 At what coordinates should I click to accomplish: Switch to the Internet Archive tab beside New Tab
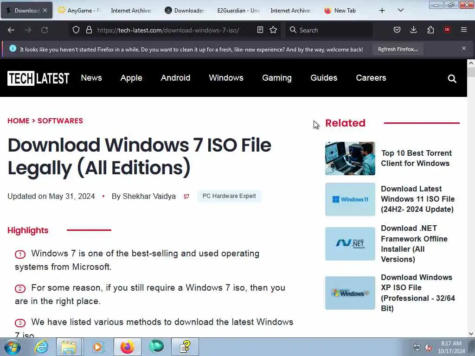[290, 11]
